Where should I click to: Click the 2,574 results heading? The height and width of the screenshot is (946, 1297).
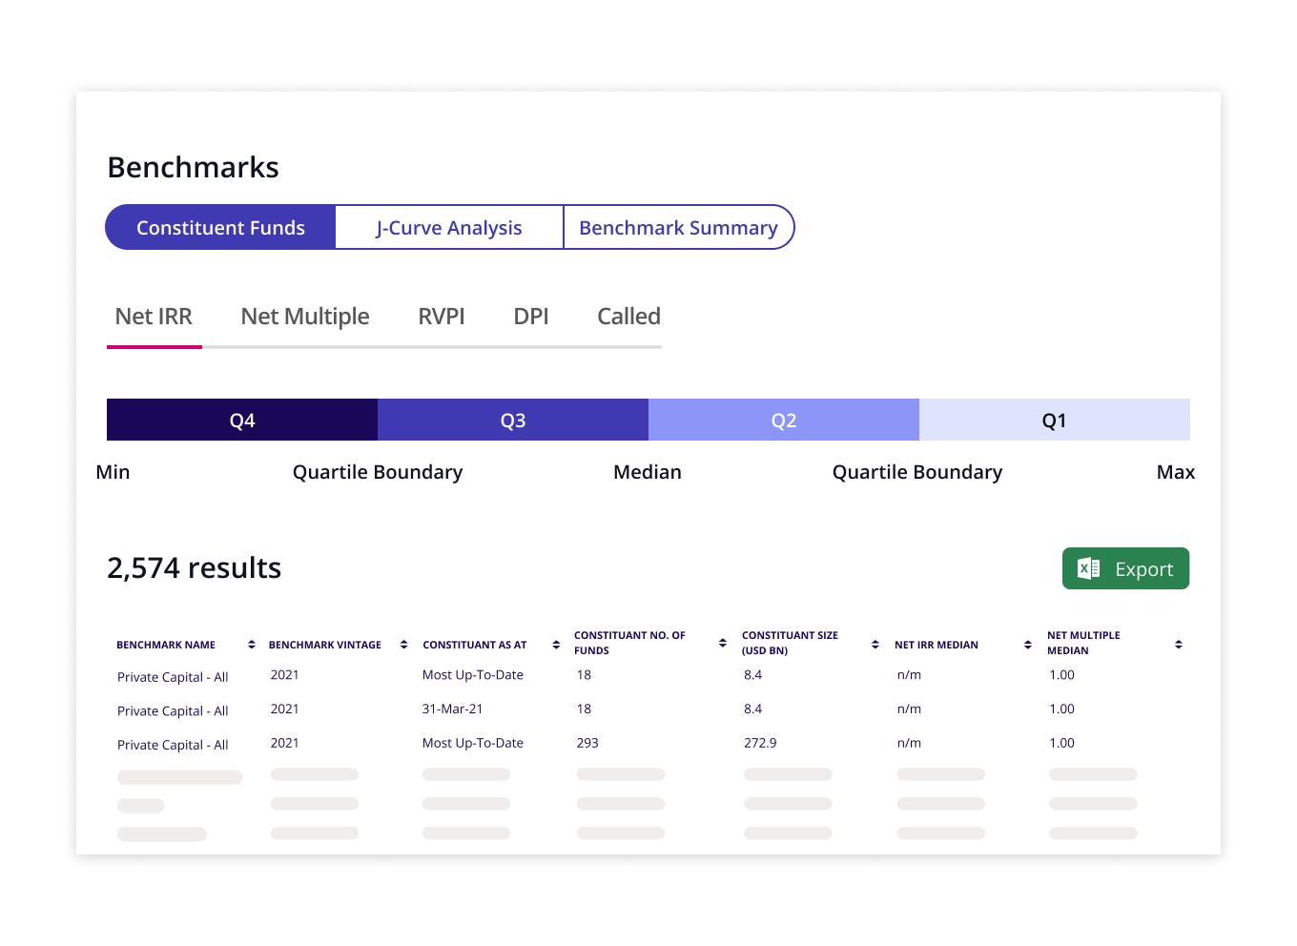194,568
